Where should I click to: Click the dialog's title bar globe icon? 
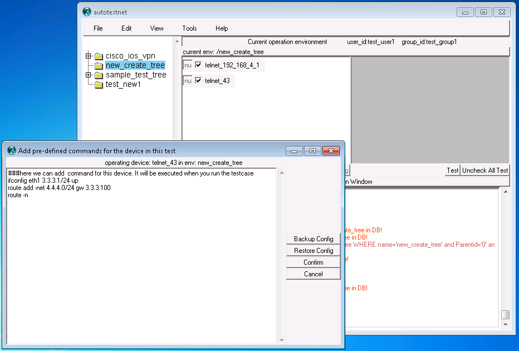tap(12, 150)
